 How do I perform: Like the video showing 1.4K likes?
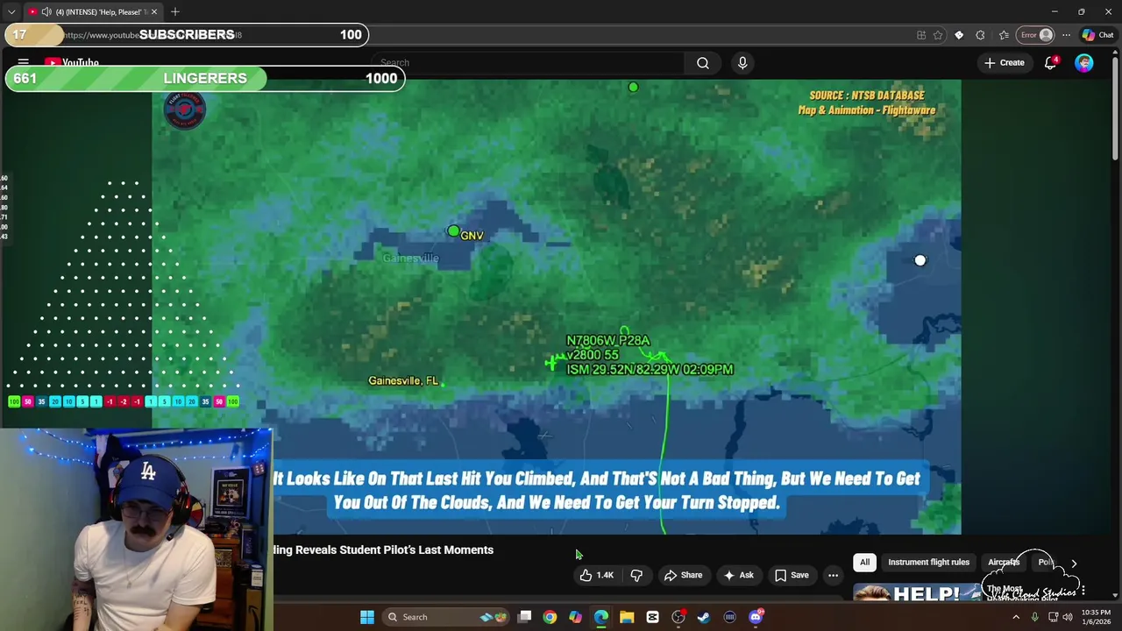pos(596,575)
